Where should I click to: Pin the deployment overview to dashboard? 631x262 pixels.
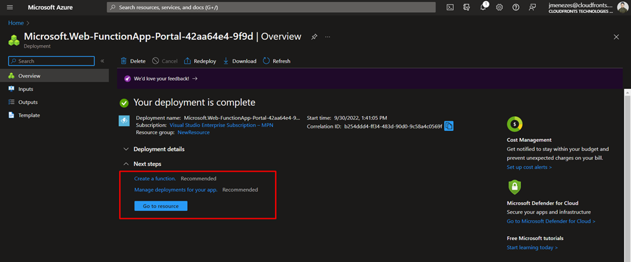point(314,37)
